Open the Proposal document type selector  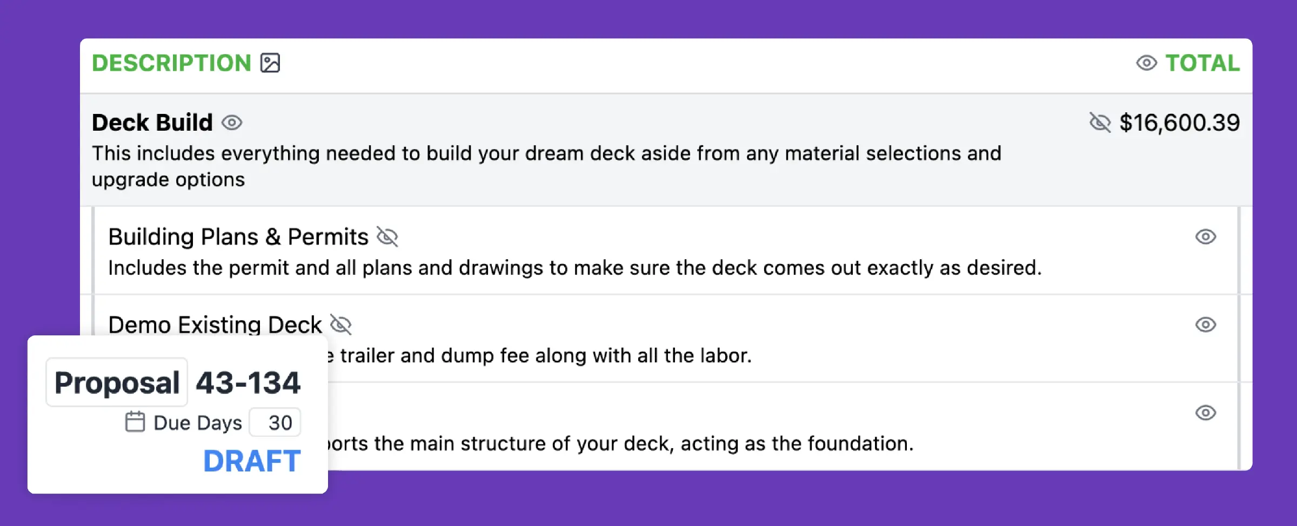click(117, 382)
